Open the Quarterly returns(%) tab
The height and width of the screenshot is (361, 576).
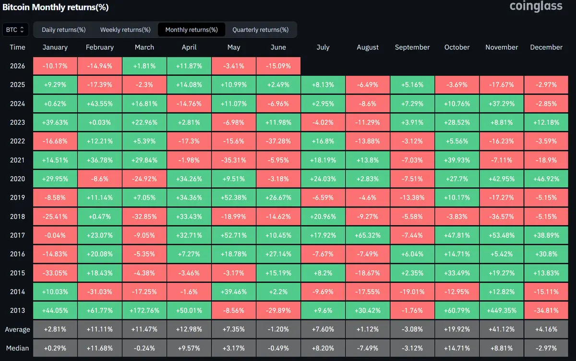(261, 30)
